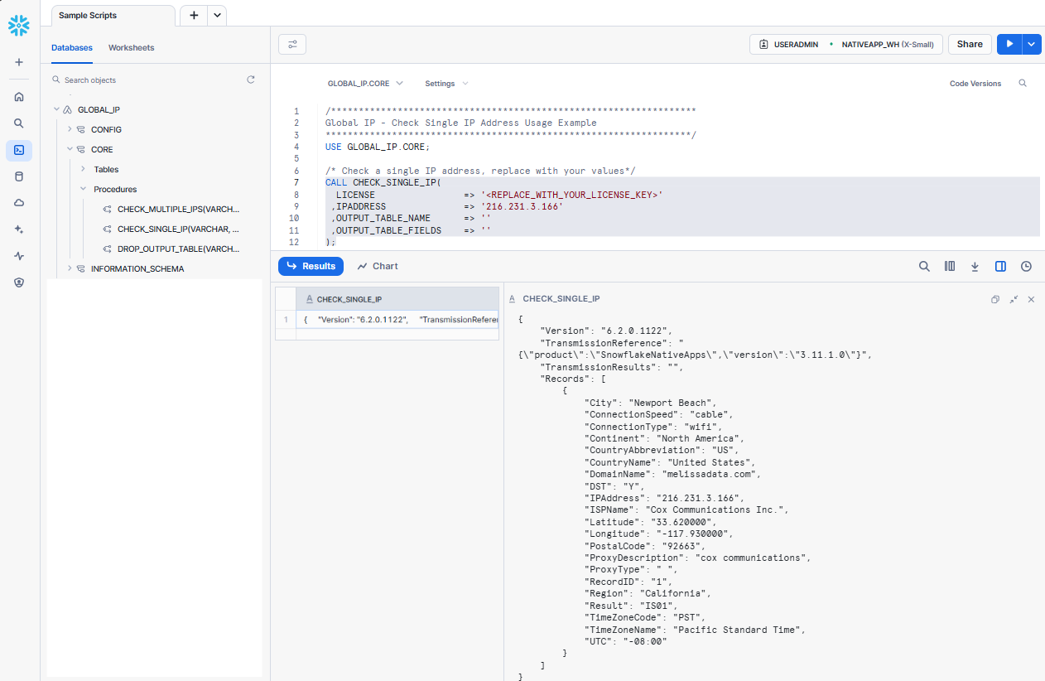Image resolution: width=1045 pixels, height=681 pixels.
Task: Collapse the GLOBAL_IP database node
Action: pyautogui.click(x=56, y=109)
